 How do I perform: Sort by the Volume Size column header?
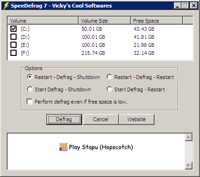[104, 21]
